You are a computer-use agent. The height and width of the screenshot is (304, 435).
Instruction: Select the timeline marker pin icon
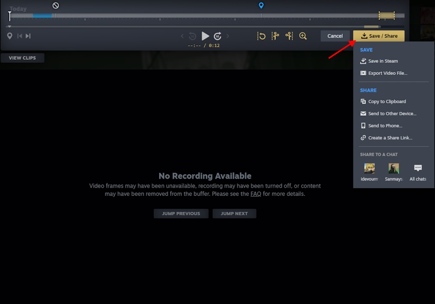[x=10, y=36]
